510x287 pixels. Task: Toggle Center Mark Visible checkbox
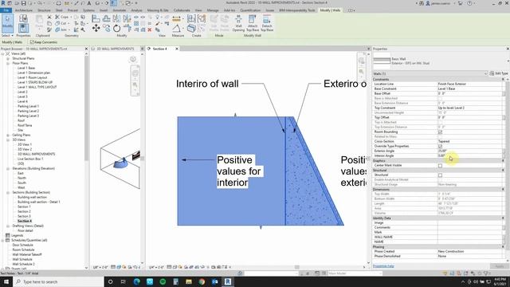click(440, 166)
